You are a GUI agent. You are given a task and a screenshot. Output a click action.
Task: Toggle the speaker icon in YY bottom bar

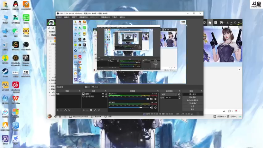coord(55,116)
